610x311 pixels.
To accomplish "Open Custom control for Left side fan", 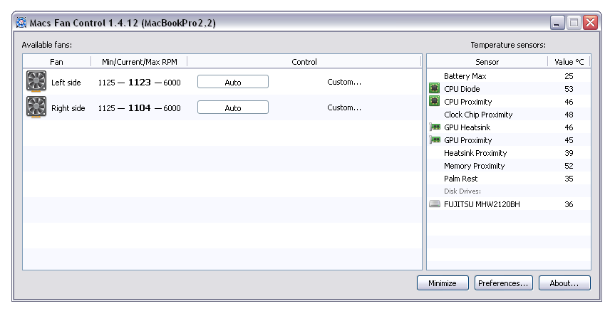I will (344, 82).
